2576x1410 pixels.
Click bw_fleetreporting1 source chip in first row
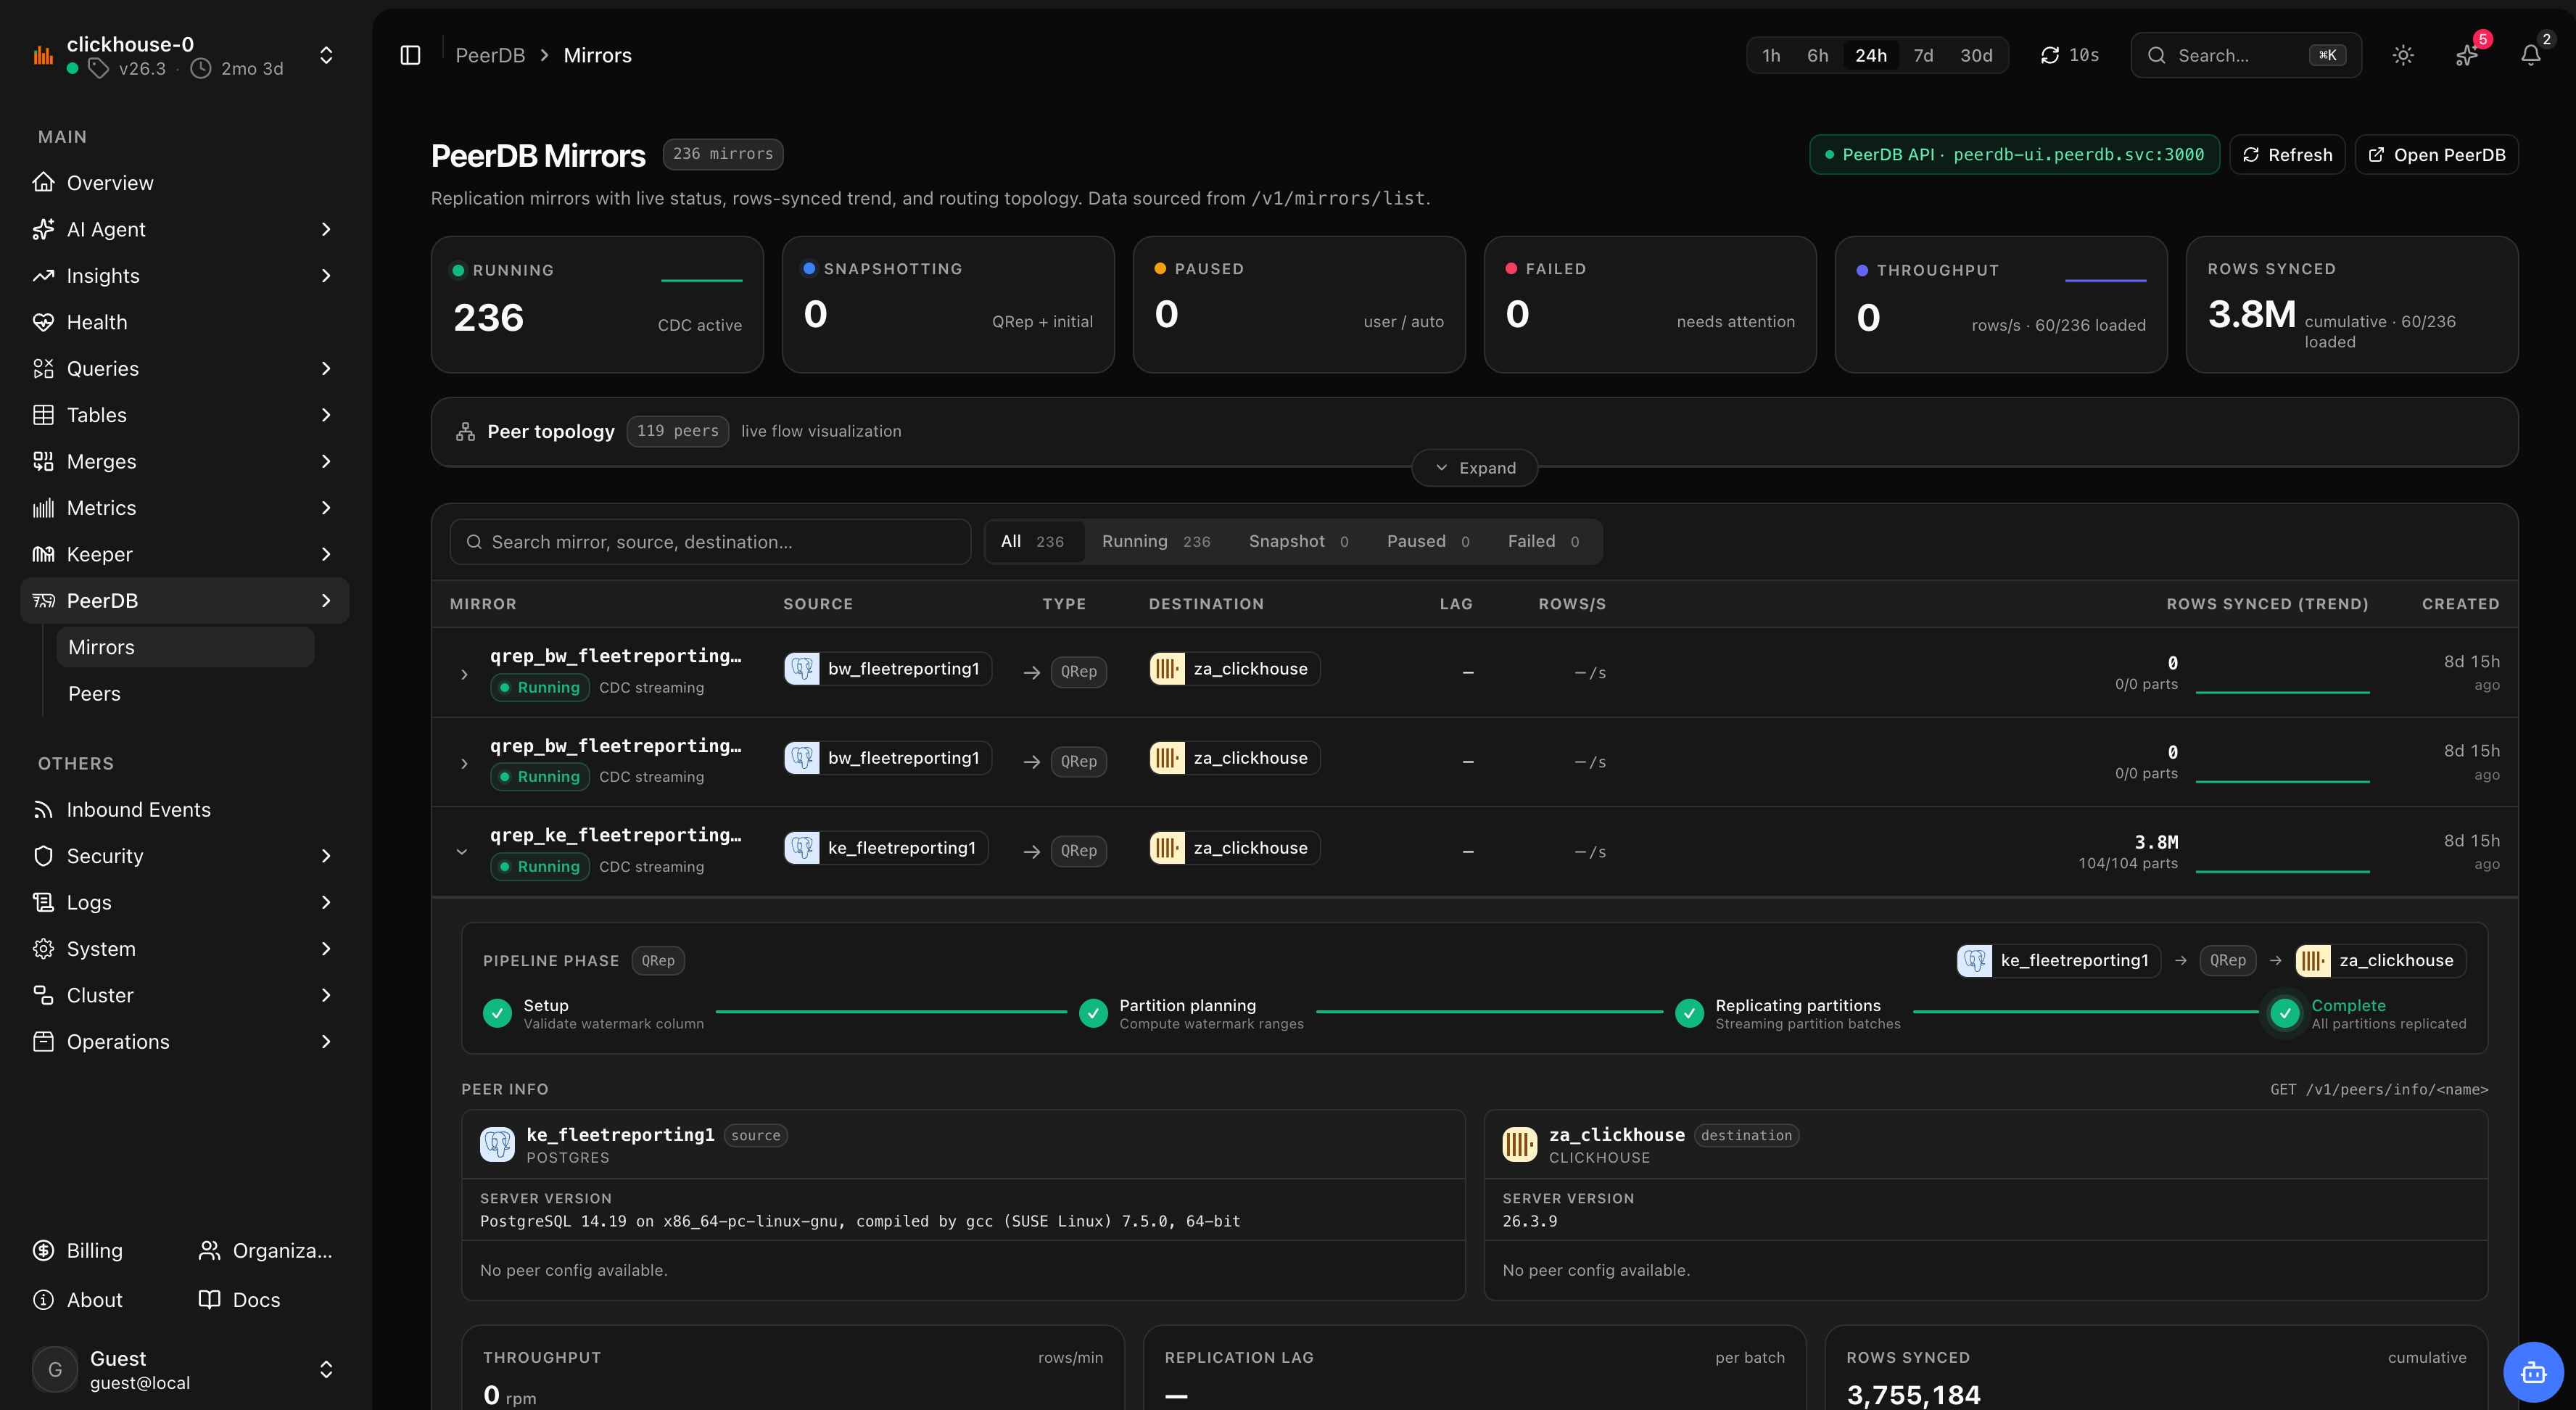(887, 669)
